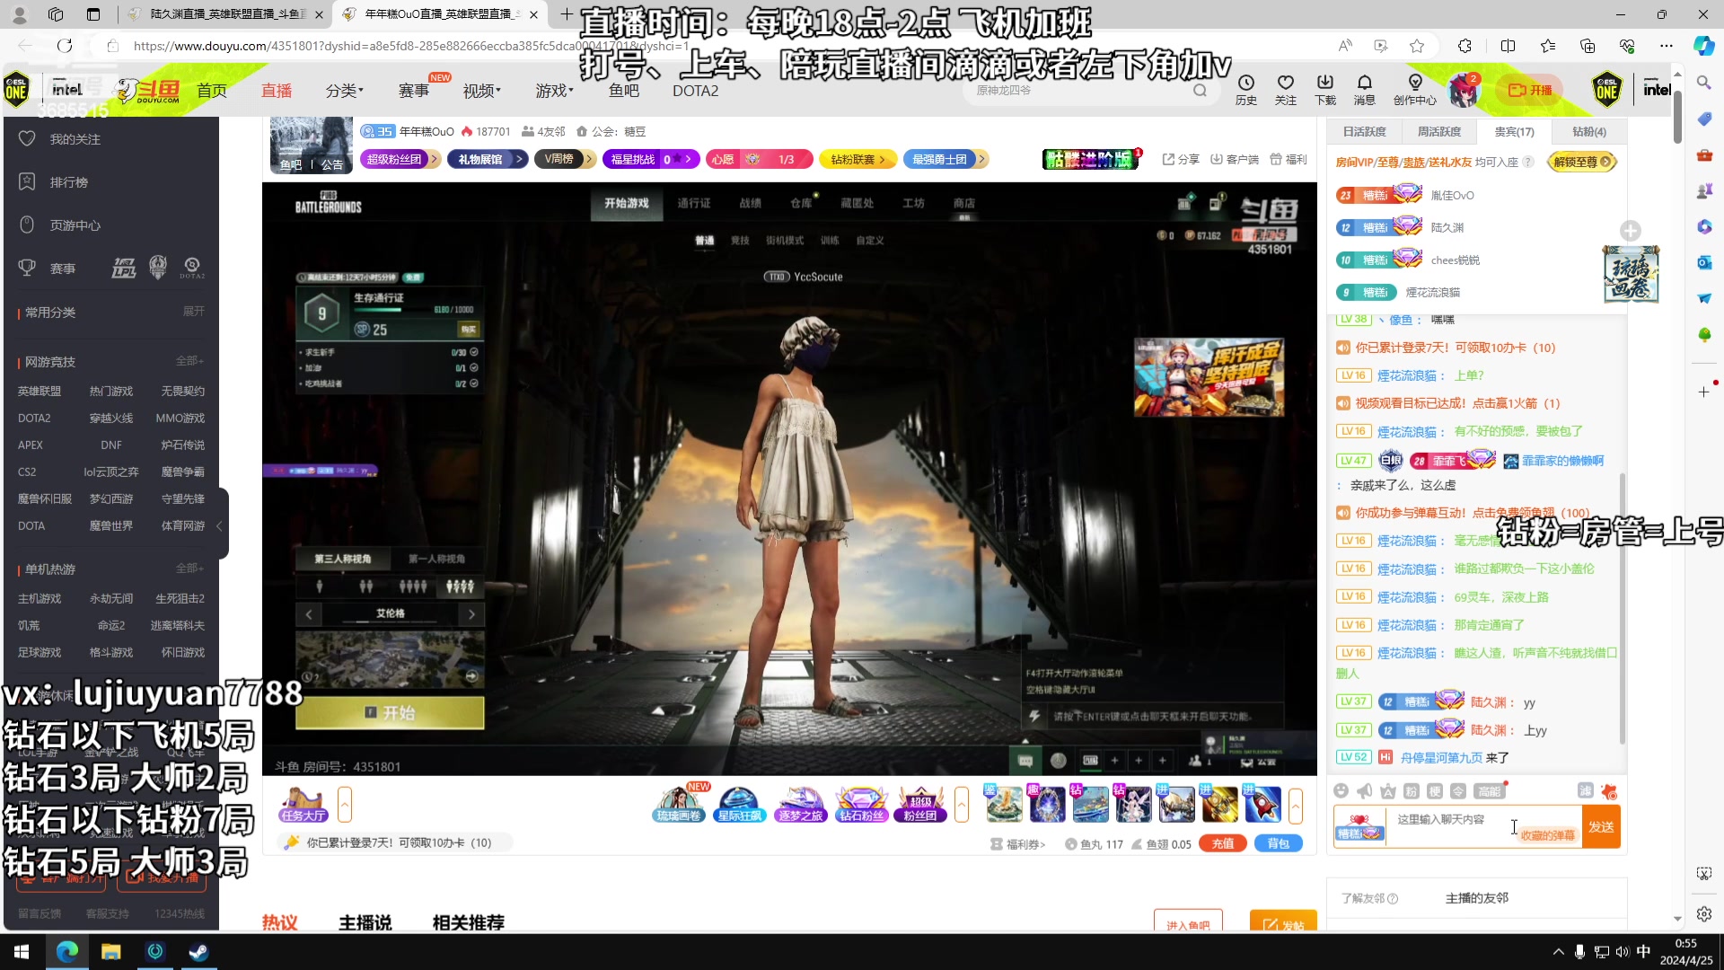The height and width of the screenshot is (970, 1724).
Task: Refresh the browser page
Action: (65, 46)
